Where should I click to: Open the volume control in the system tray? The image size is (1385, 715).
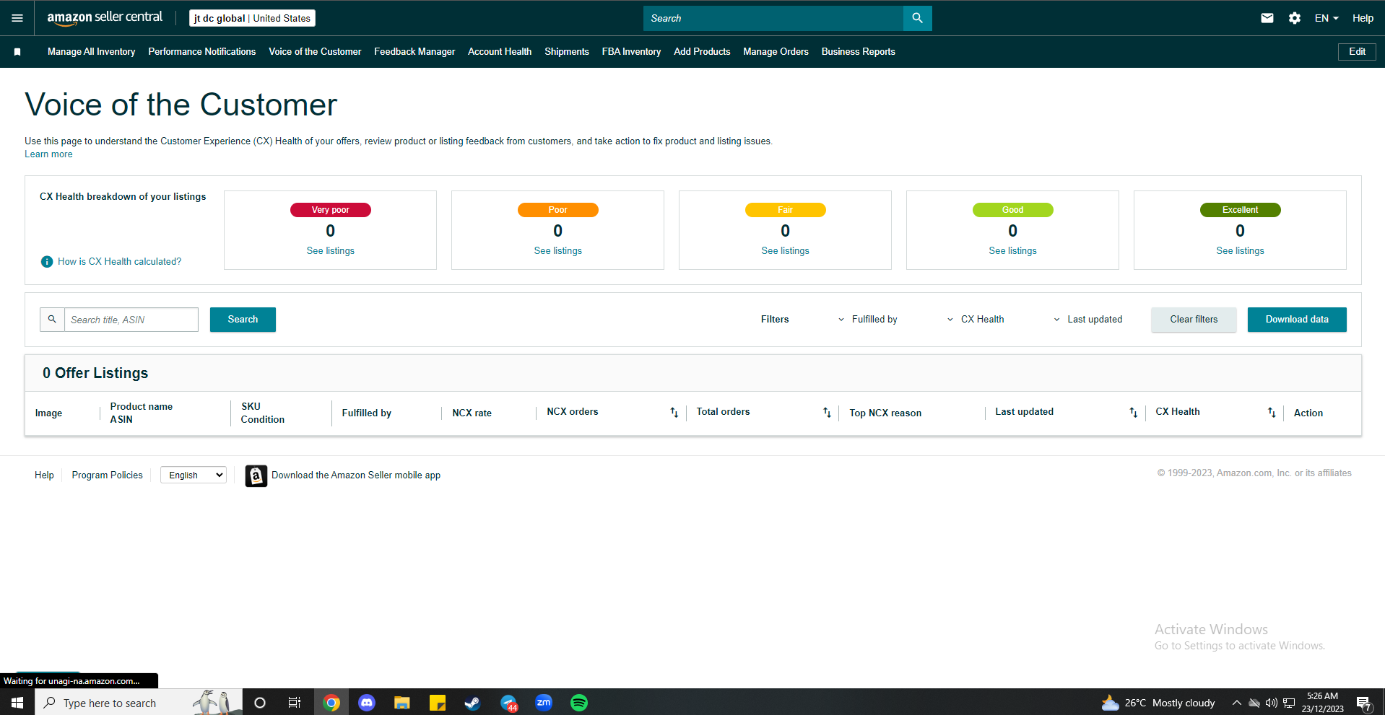coord(1272,703)
